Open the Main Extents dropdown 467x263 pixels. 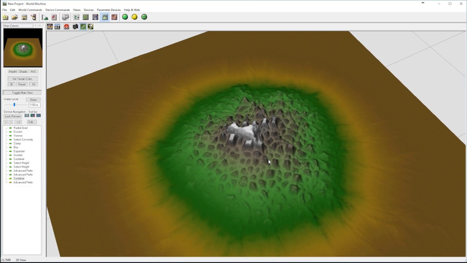(18, 26)
